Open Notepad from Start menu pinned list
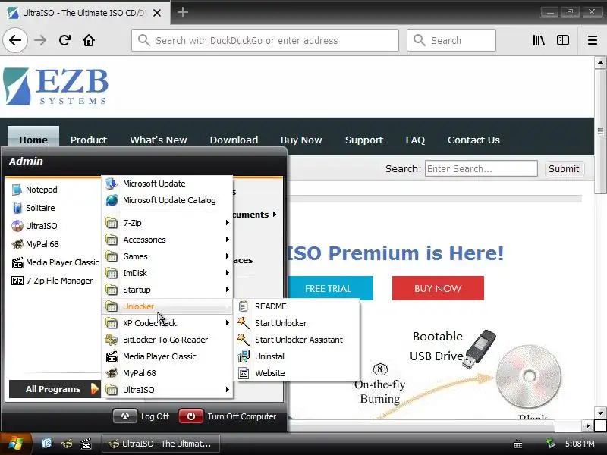The width and height of the screenshot is (607, 455). [x=34, y=190]
